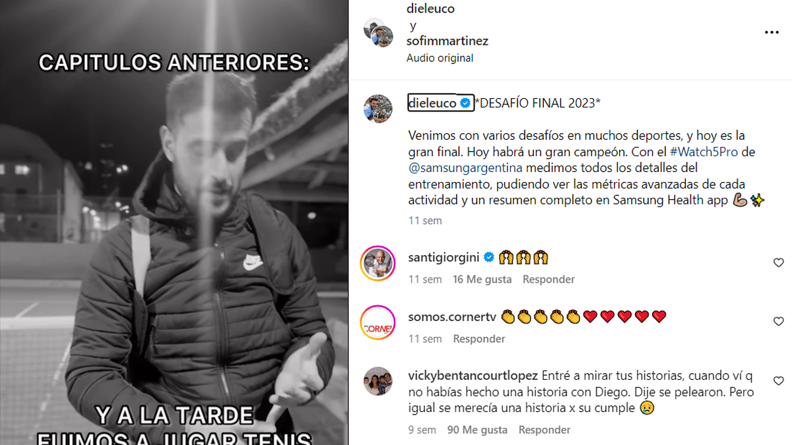Image resolution: width=792 pixels, height=445 pixels.
Task: Click the stacked collaborator avatars in the header
Action: (378, 33)
